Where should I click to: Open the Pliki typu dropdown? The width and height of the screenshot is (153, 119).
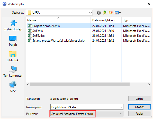click(87, 114)
